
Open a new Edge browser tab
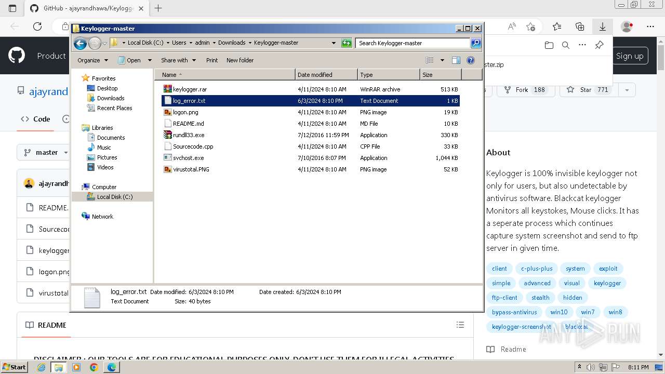[158, 8]
